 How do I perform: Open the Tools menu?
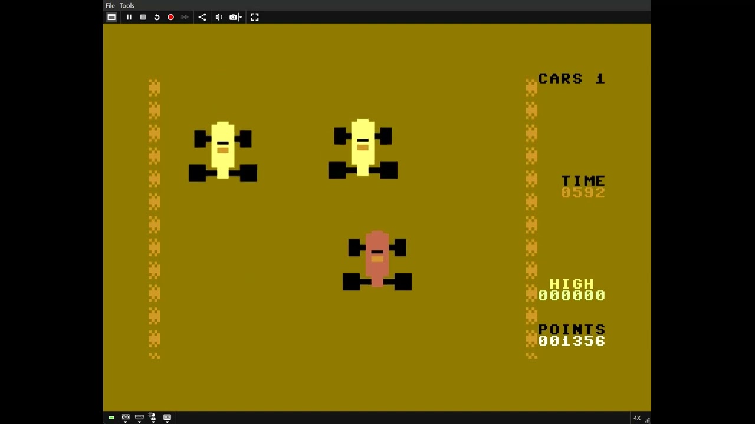pos(127,5)
